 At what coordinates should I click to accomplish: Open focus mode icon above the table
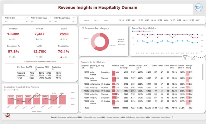[193, 58]
